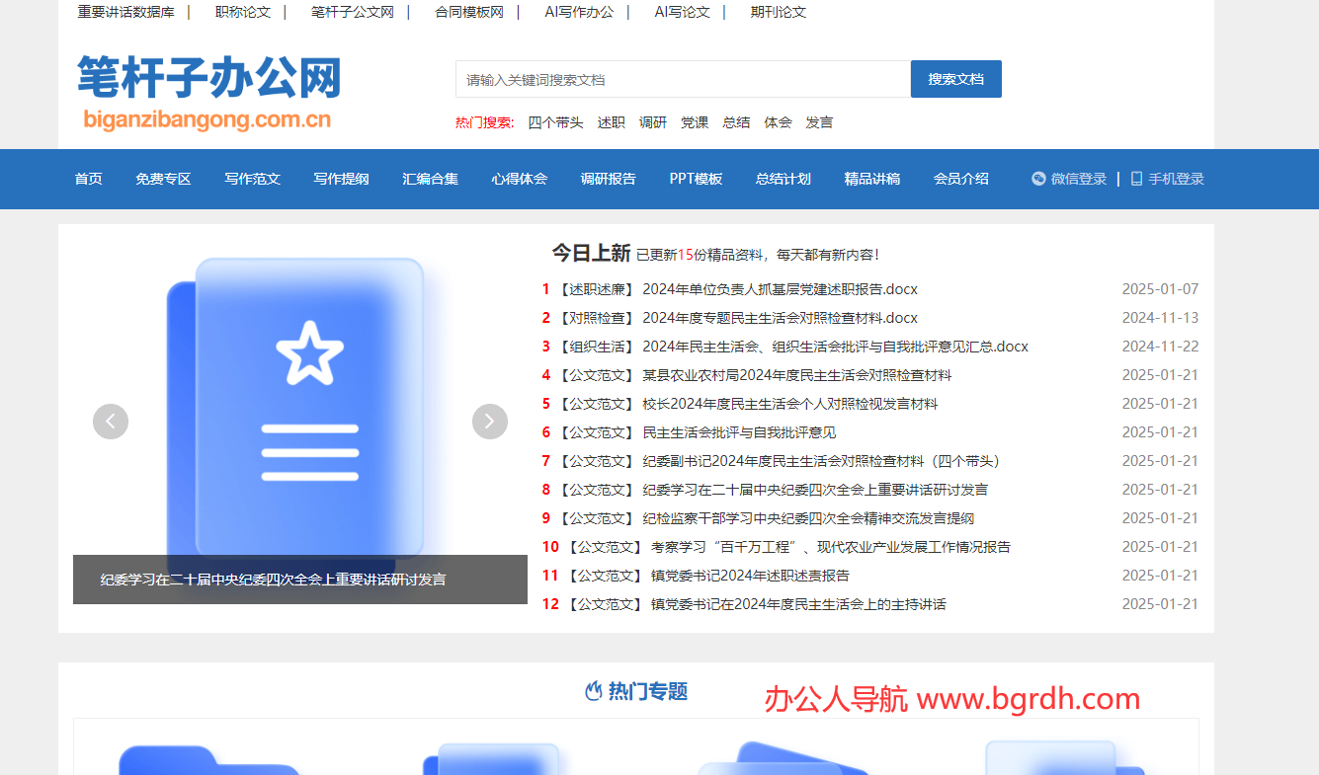Click the carousel previous arrow
This screenshot has height=775, width=1319.
pos(111,421)
